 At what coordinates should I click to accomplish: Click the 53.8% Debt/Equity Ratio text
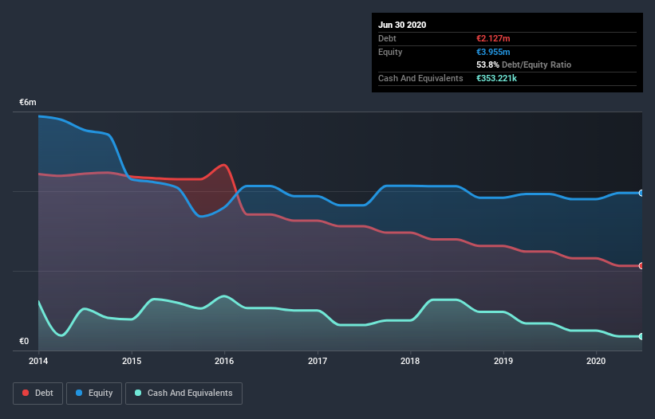(x=524, y=65)
